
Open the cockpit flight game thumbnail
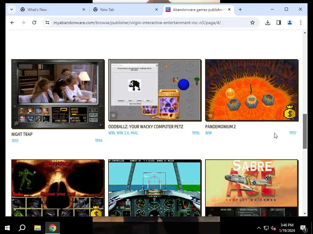[x=155, y=188]
